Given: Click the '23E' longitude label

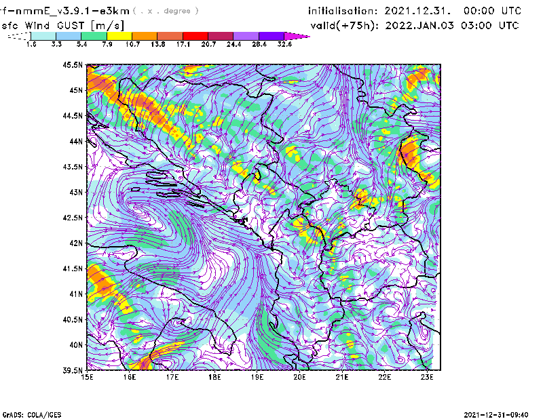Looking at the screenshot, I should point(427,377).
